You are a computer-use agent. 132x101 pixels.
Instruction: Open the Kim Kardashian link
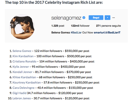[23, 56]
